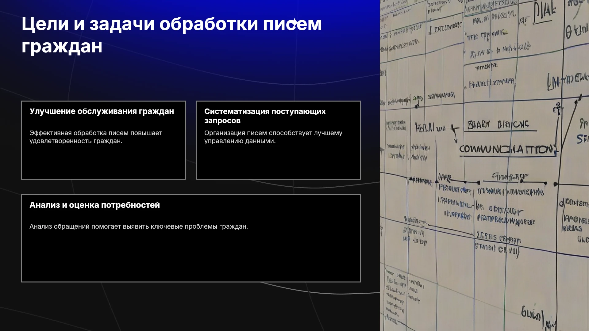Screen dimensions: 589x331
Task: Click the word 'Организация' in the second card
Action: click(225, 133)
